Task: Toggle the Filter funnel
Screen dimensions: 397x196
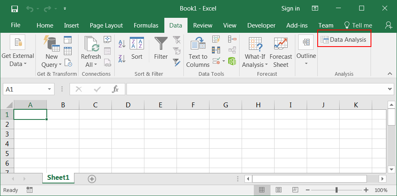Action: pos(161,48)
